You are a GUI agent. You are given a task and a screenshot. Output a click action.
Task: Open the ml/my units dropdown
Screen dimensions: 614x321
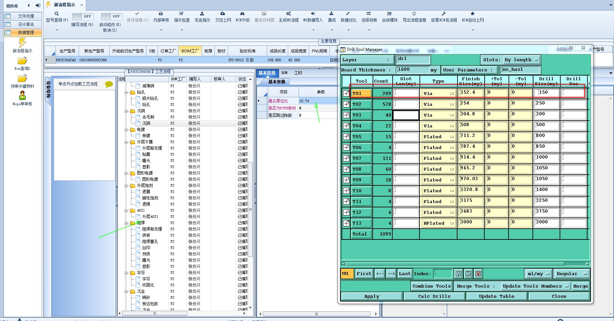538,274
